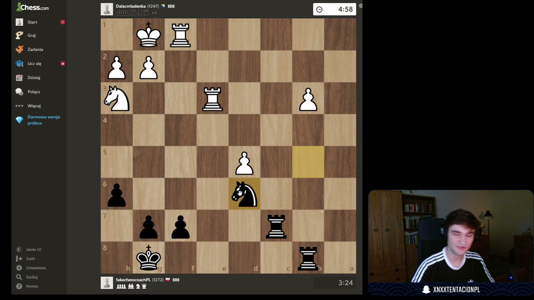Click the Snapchat ghost icon
The image size is (534, 300).
coord(426,290)
